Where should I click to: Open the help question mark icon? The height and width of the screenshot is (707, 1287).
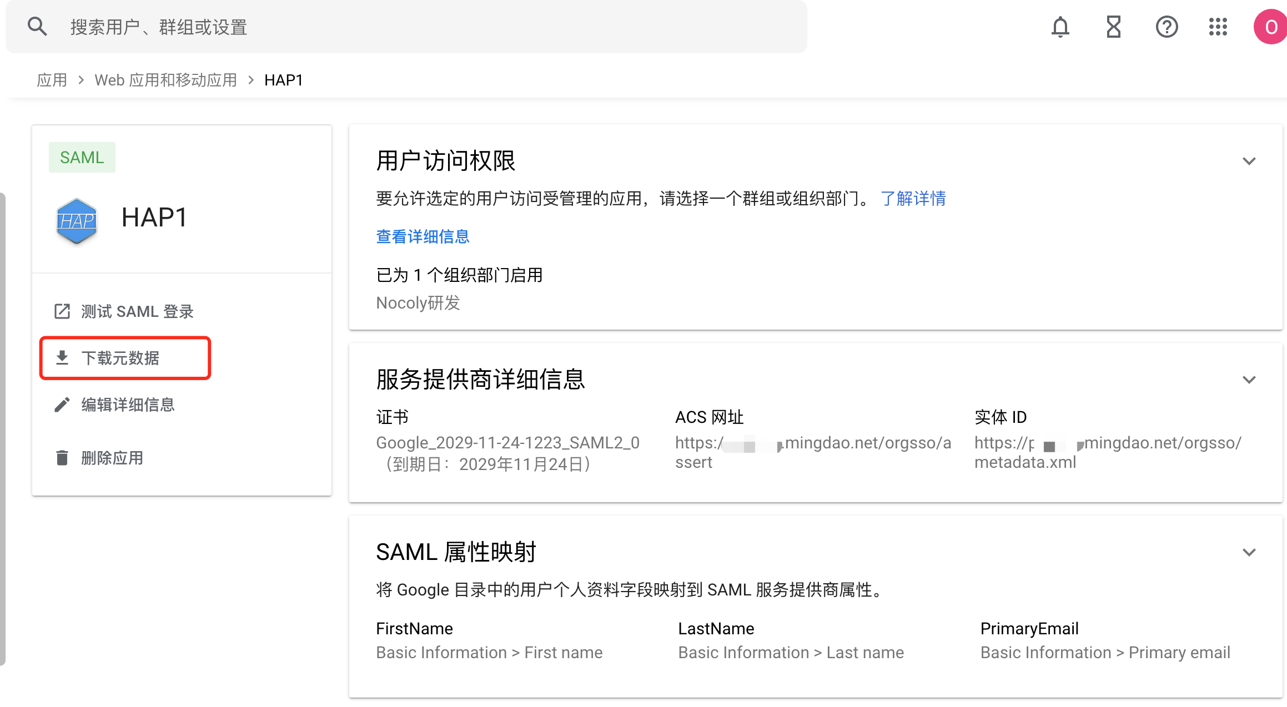tap(1167, 27)
